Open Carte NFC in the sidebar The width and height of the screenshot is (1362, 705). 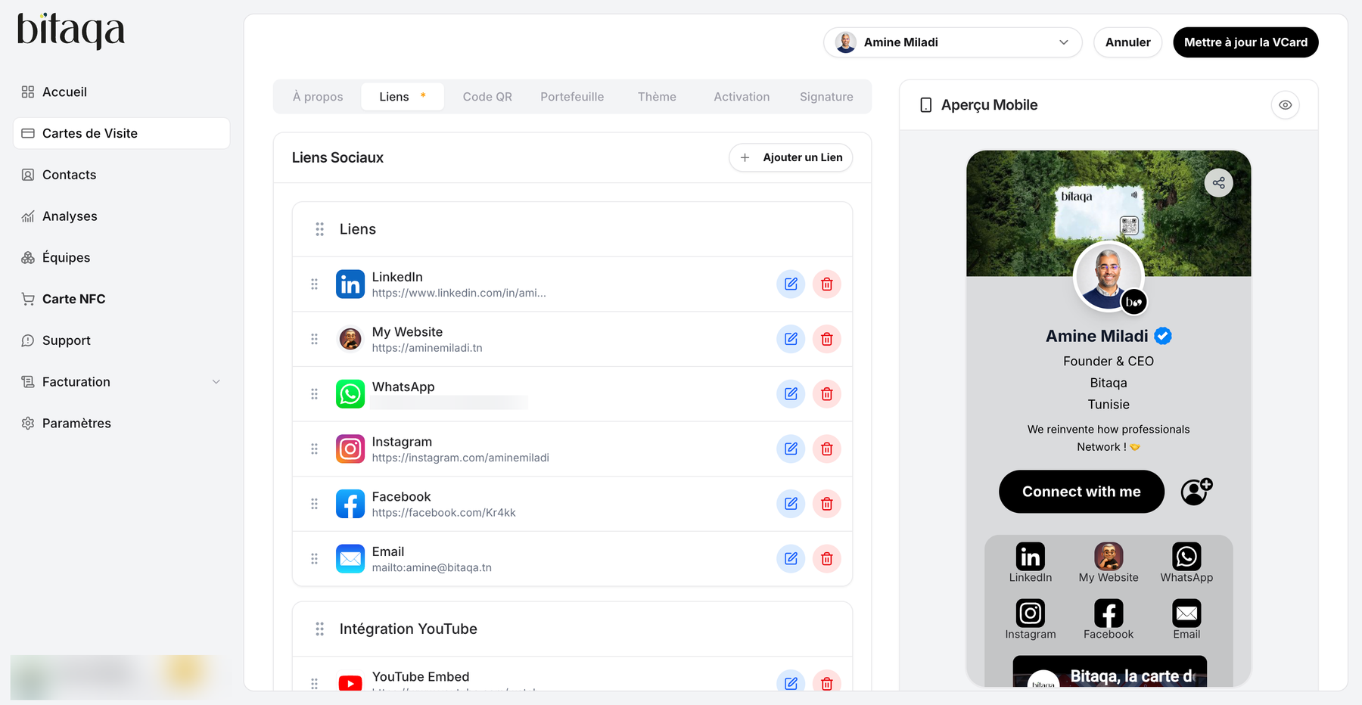[121, 300]
